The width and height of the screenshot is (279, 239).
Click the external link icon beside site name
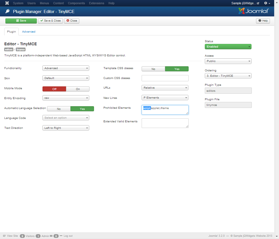coord(258,3)
